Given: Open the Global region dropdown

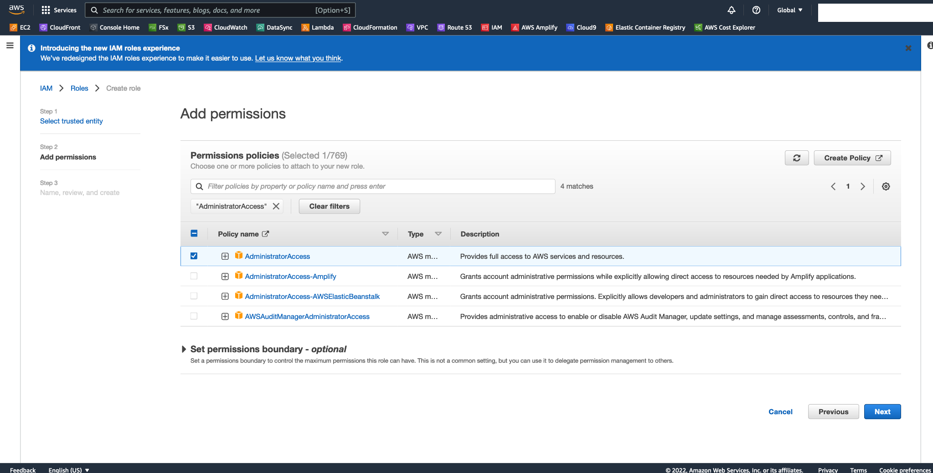Looking at the screenshot, I should pyautogui.click(x=790, y=10).
